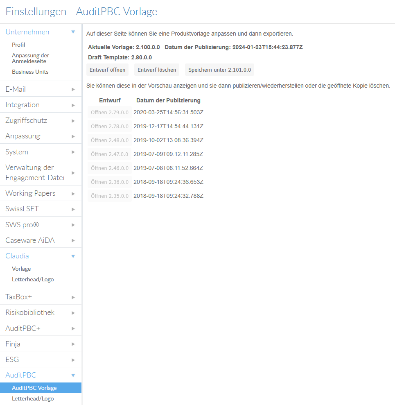The height and width of the screenshot is (405, 395).
Task: Expand the Anpassung section arrow
Action: click(73, 136)
